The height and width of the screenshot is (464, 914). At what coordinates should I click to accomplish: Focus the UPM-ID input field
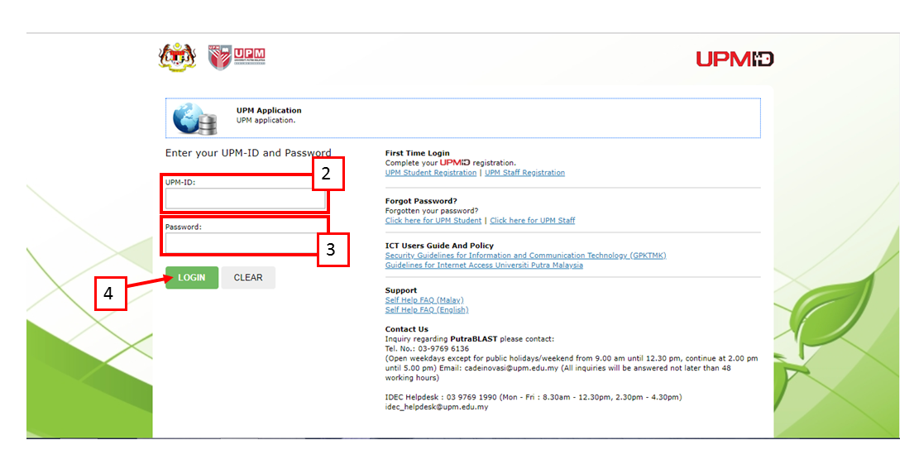click(246, 199)
